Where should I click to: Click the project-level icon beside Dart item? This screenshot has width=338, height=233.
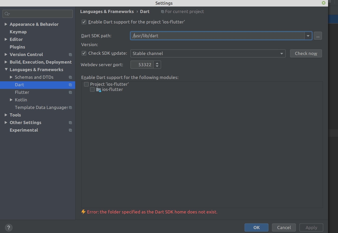(x=70, y=85)
